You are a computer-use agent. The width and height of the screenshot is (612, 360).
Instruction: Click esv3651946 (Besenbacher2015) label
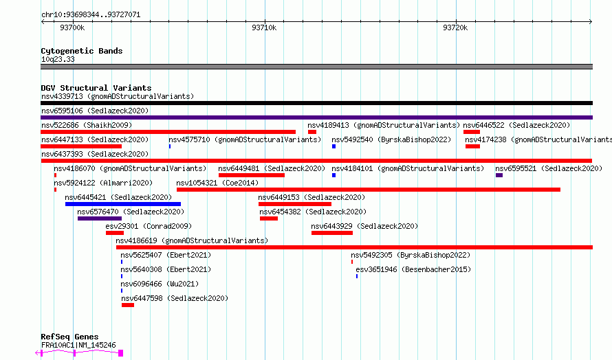[413, 269]
